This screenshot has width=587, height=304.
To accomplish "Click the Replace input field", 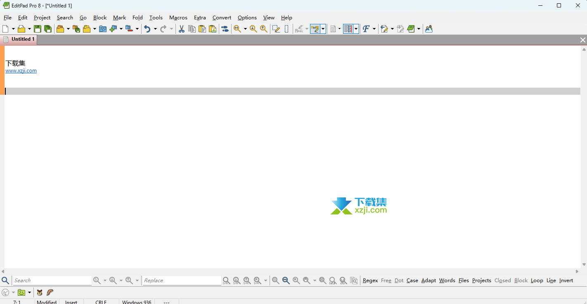I will pos(182,281).
